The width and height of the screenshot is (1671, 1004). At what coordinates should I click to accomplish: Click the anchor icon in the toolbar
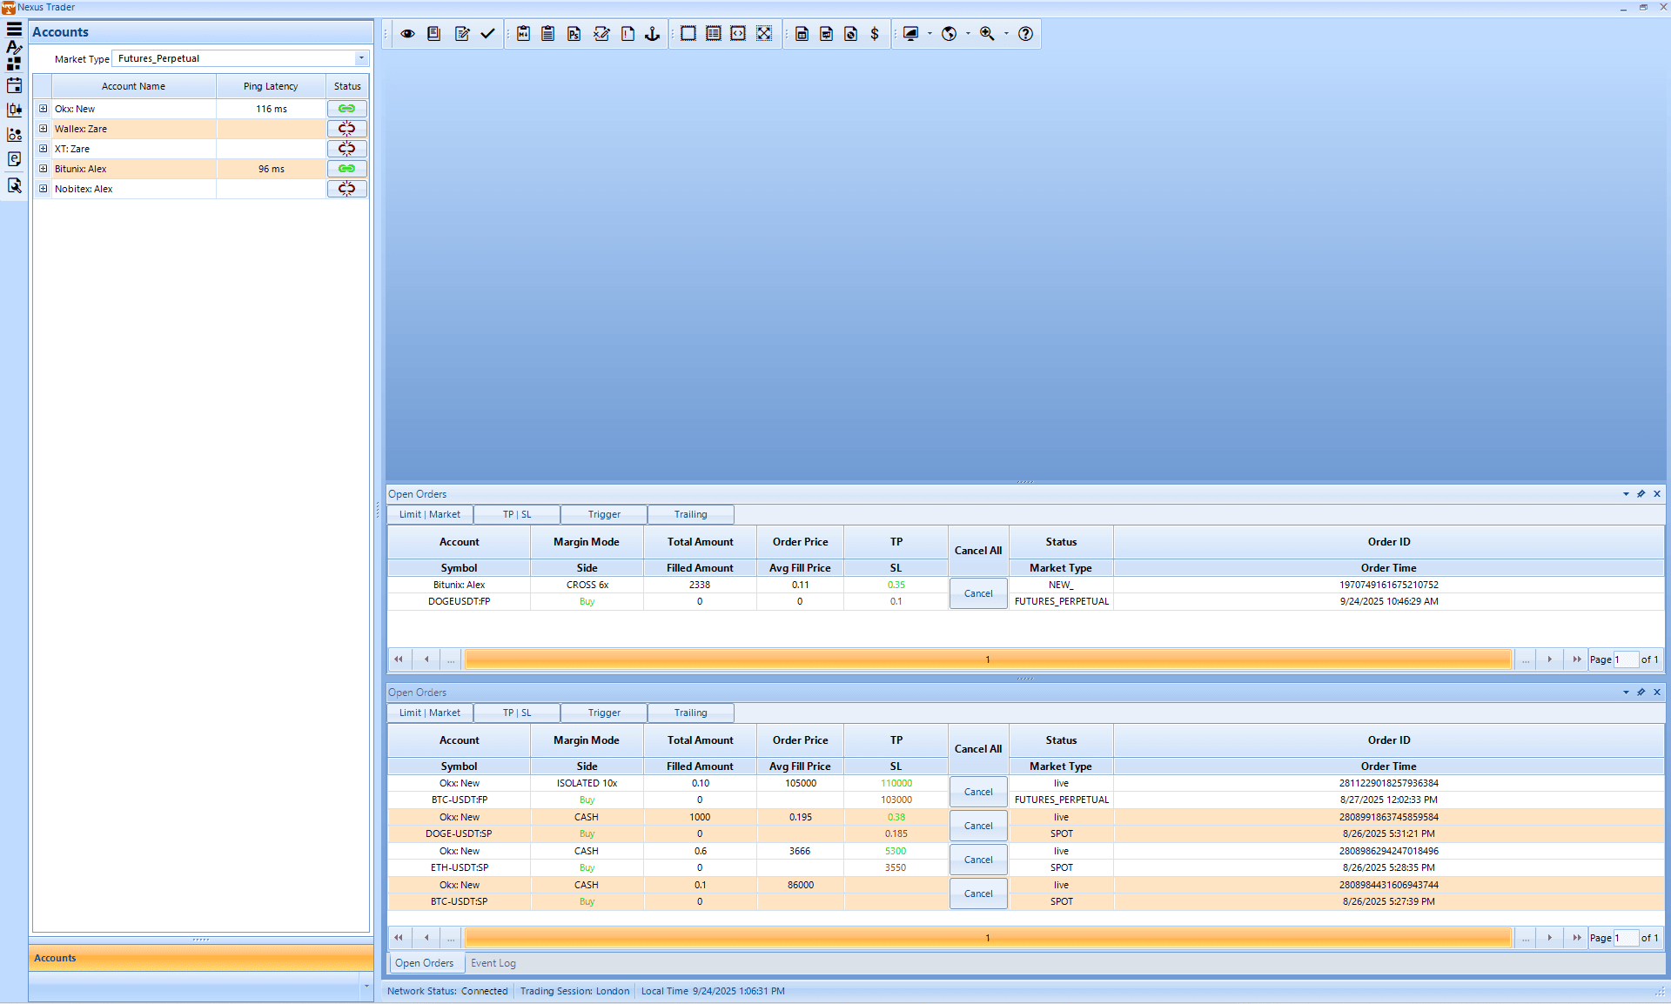pos(652,34)
